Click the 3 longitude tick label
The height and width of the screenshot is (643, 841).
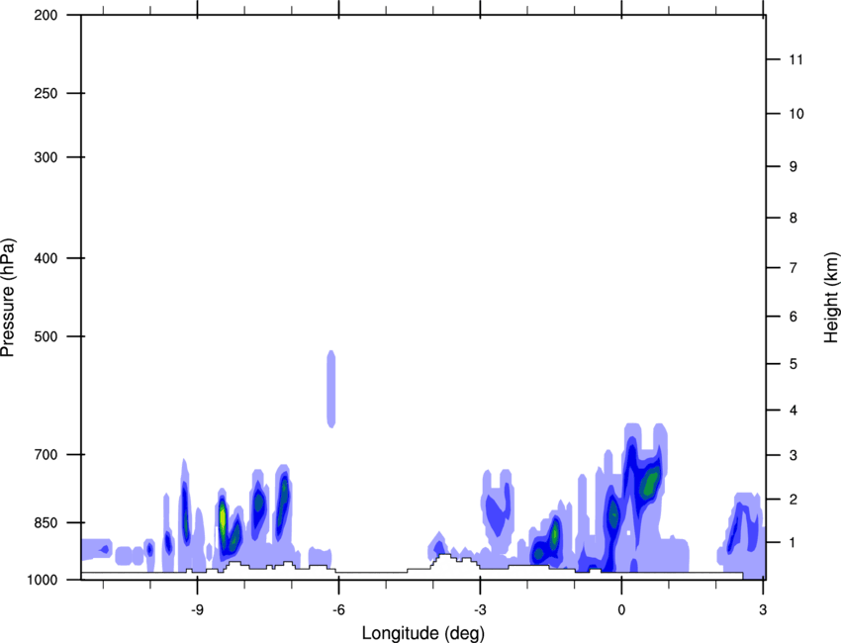763,610
